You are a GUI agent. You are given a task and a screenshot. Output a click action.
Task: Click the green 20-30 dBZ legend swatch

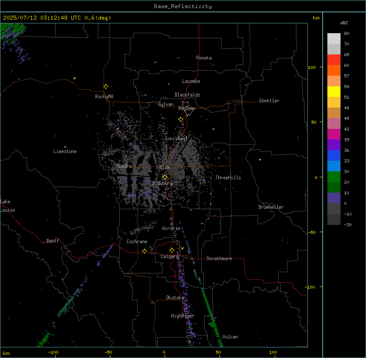coord(334,177)
